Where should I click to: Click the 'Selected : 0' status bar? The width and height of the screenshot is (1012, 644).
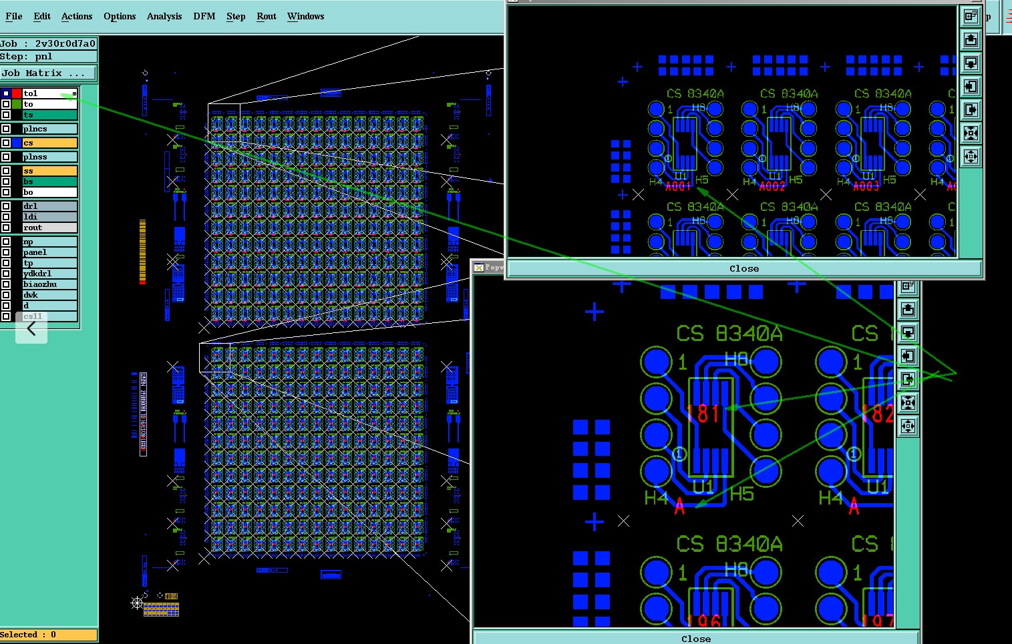click(x=48, y=635)
